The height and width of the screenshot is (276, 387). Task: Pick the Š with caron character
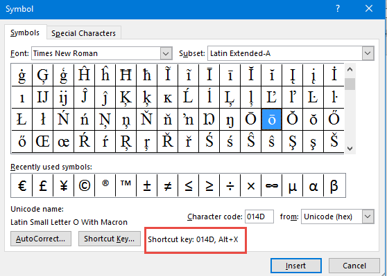tap(334, 142)
